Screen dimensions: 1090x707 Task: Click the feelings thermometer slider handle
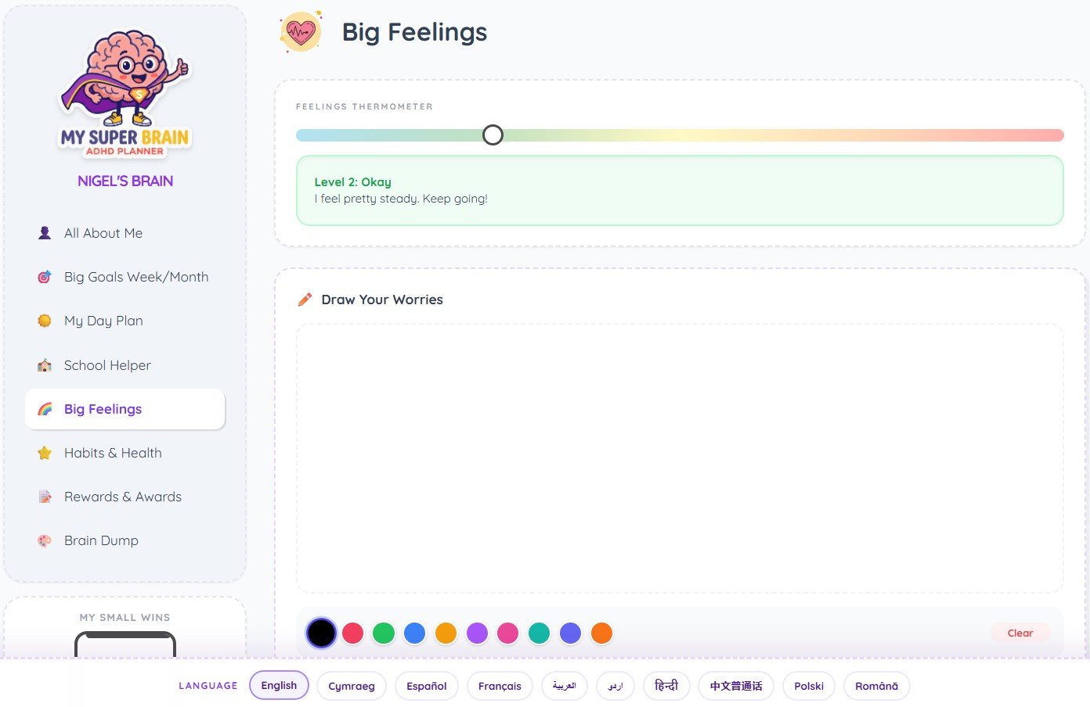[x=493, y=135]
